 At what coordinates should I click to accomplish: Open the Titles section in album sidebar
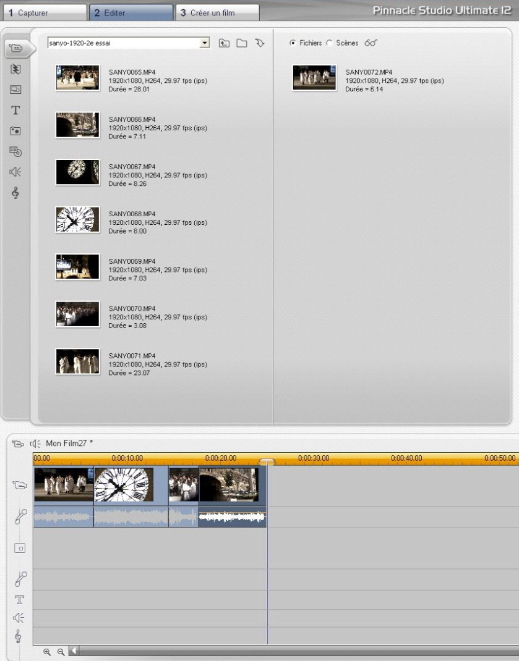[x=15, y=111]
